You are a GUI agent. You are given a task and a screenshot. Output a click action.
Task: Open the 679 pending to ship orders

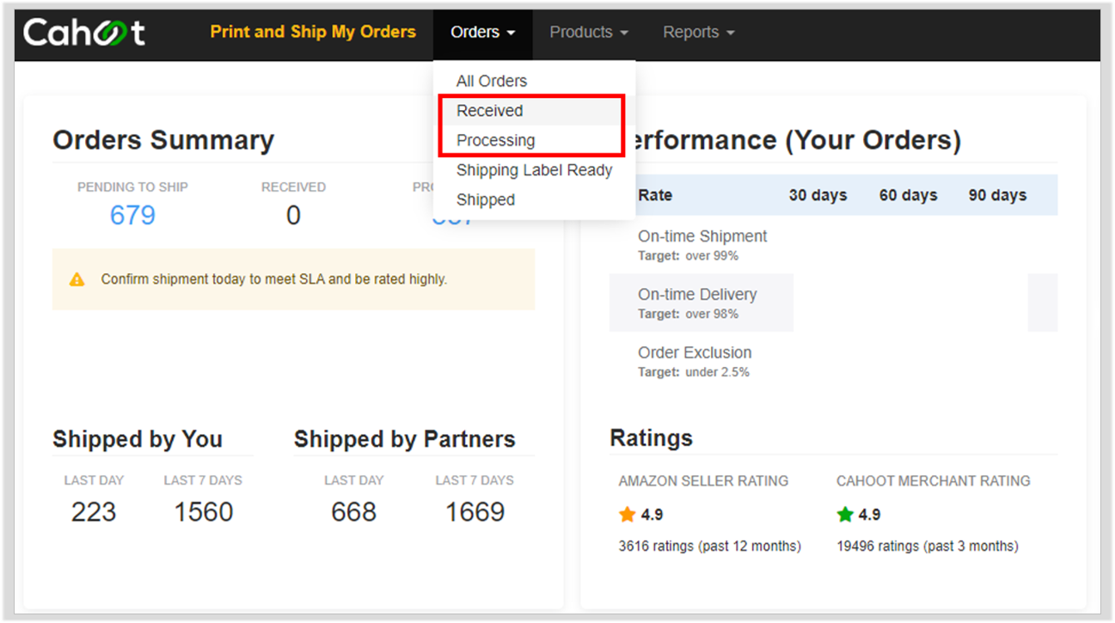pyautogui.click(x=132, y=215)
